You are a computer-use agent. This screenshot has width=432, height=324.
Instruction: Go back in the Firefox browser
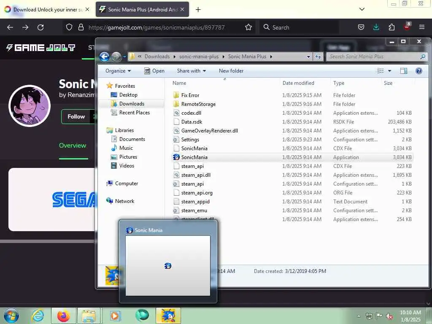pos(10,27)
